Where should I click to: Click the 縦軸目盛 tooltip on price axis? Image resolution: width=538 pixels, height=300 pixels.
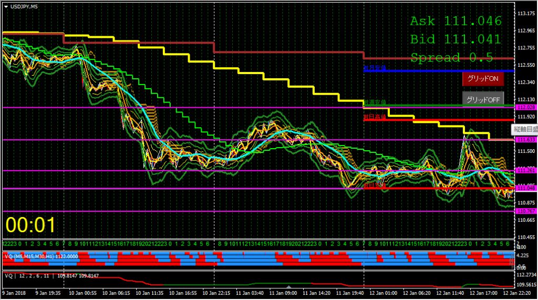(x=524, y=129)
